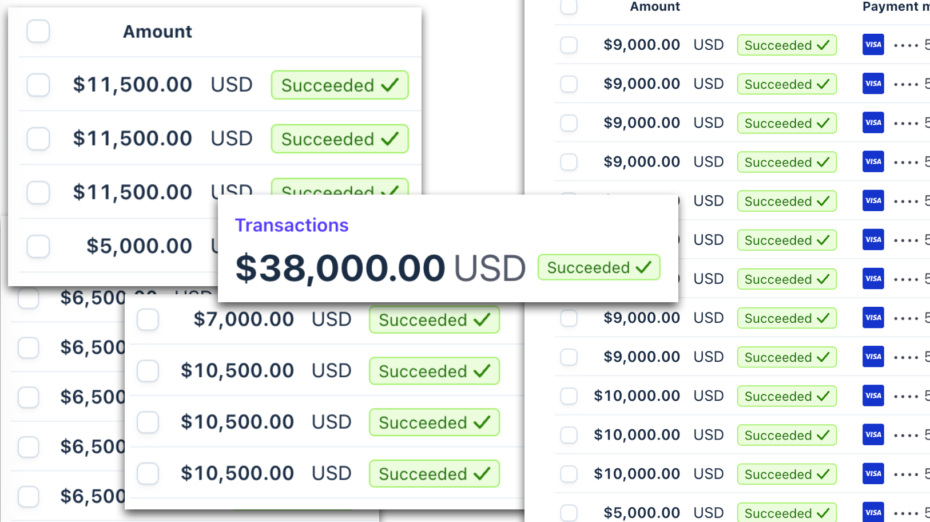Click the Visa icon on the first $10,000.00 row
This screenshot has height=522, width=930.
873,396
